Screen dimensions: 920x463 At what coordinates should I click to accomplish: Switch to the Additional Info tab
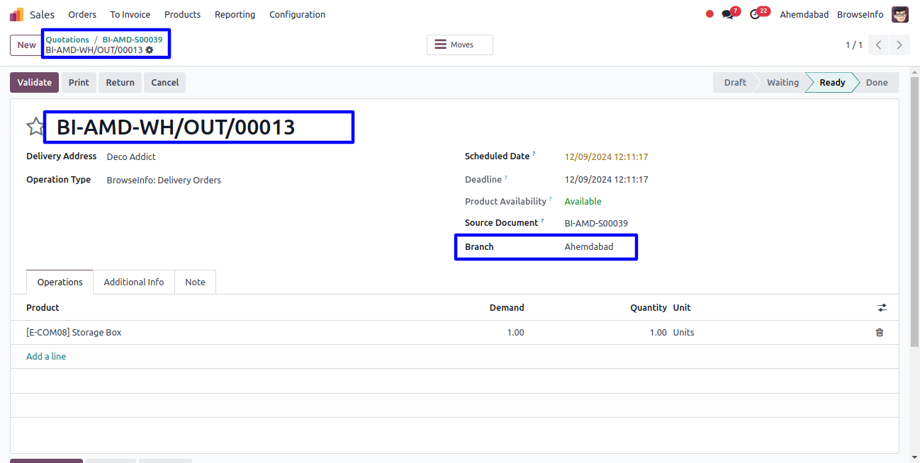pyautogui.click(x=133, y=282)
